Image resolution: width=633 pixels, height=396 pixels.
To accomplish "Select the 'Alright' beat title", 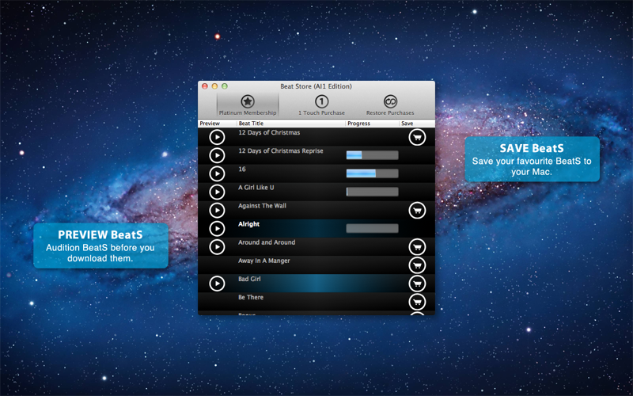I will (248, 224).
